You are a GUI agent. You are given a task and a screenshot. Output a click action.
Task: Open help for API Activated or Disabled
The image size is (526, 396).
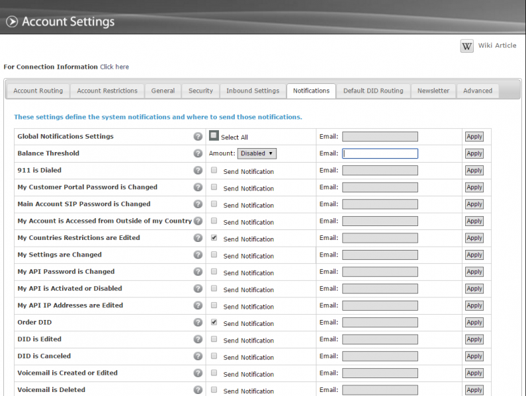tap(198, 288)
